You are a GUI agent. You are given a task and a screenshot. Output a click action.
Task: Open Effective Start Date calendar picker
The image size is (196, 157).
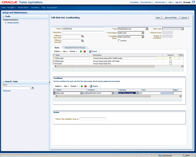[82, 36]
